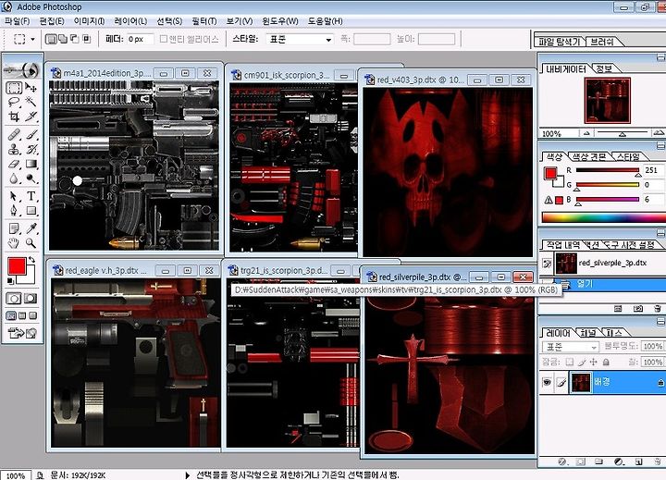666x480 pixels.
Task: Select the Brush tool
Action: 31,135
